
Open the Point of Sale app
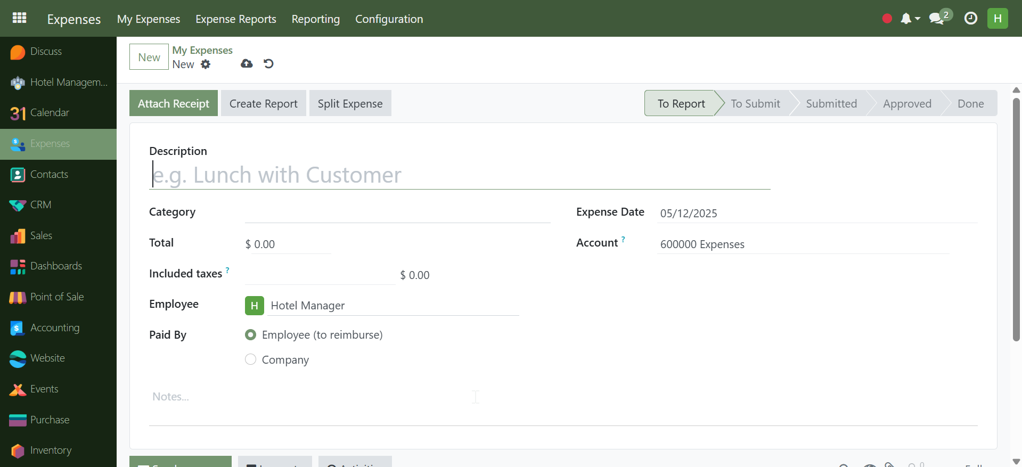click(x=57, y=297)
